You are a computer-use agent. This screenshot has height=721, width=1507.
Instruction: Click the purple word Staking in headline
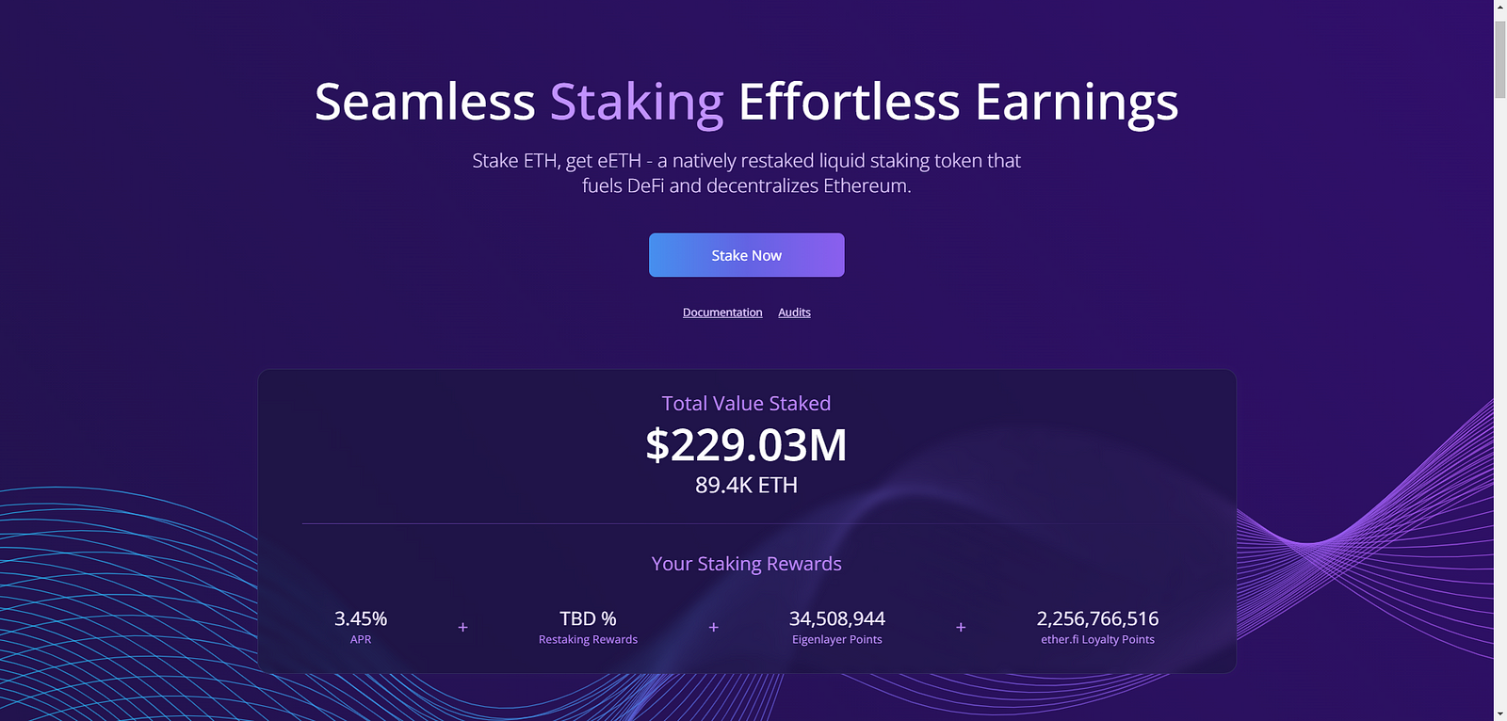click(x=637, y=102)
